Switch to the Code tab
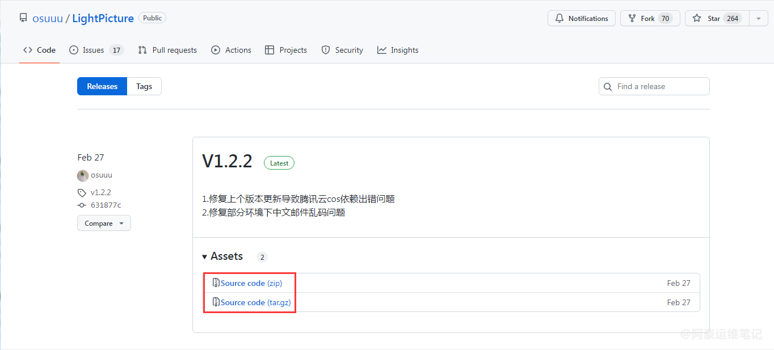 [x=39, y=50]
